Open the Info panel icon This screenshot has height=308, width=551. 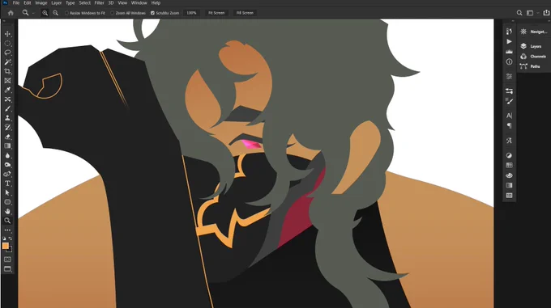[509, 61]
